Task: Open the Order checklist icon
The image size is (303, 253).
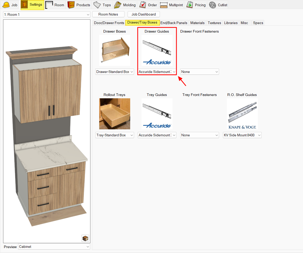Action: pyautogui.click(x=148, y=5)
